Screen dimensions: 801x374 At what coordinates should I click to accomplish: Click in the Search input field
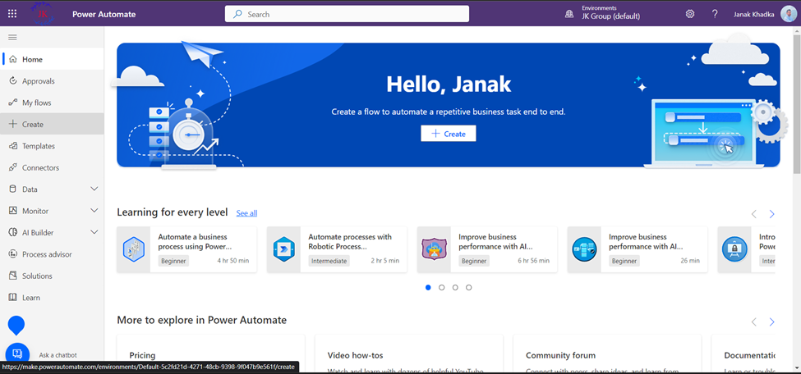click(348, 14)
